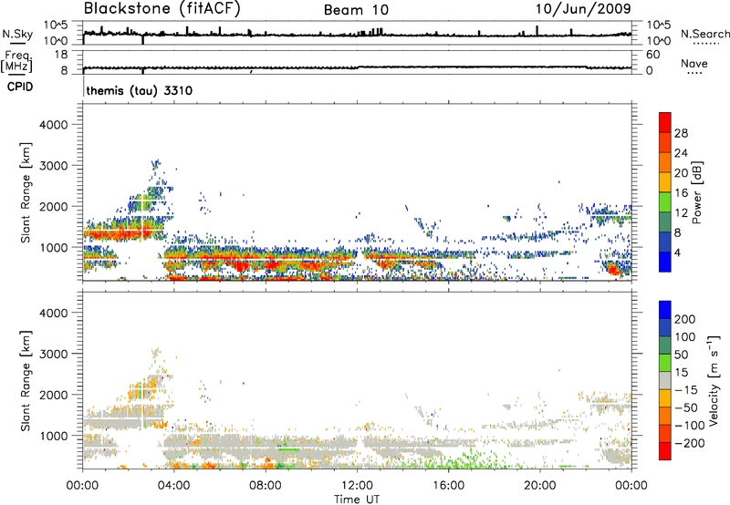730x505 pixels.
Task: Click the 'Nave' legend label
Action: tap(693, 63)
